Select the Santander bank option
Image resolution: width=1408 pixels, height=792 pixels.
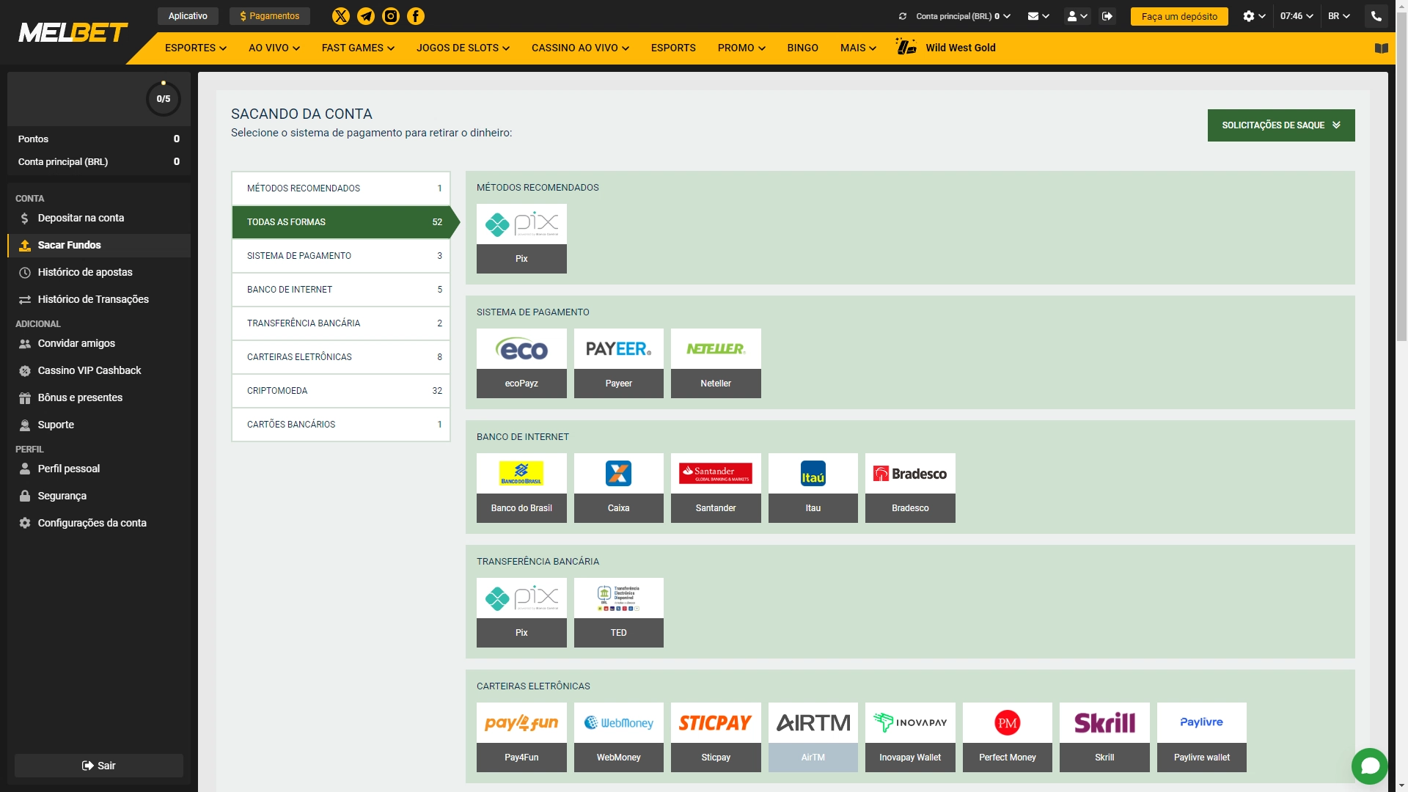tap(716, 488)
